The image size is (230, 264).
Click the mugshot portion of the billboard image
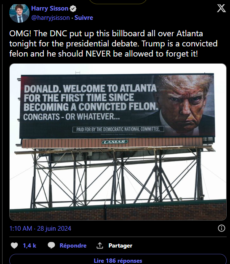[x=185, y=105]
